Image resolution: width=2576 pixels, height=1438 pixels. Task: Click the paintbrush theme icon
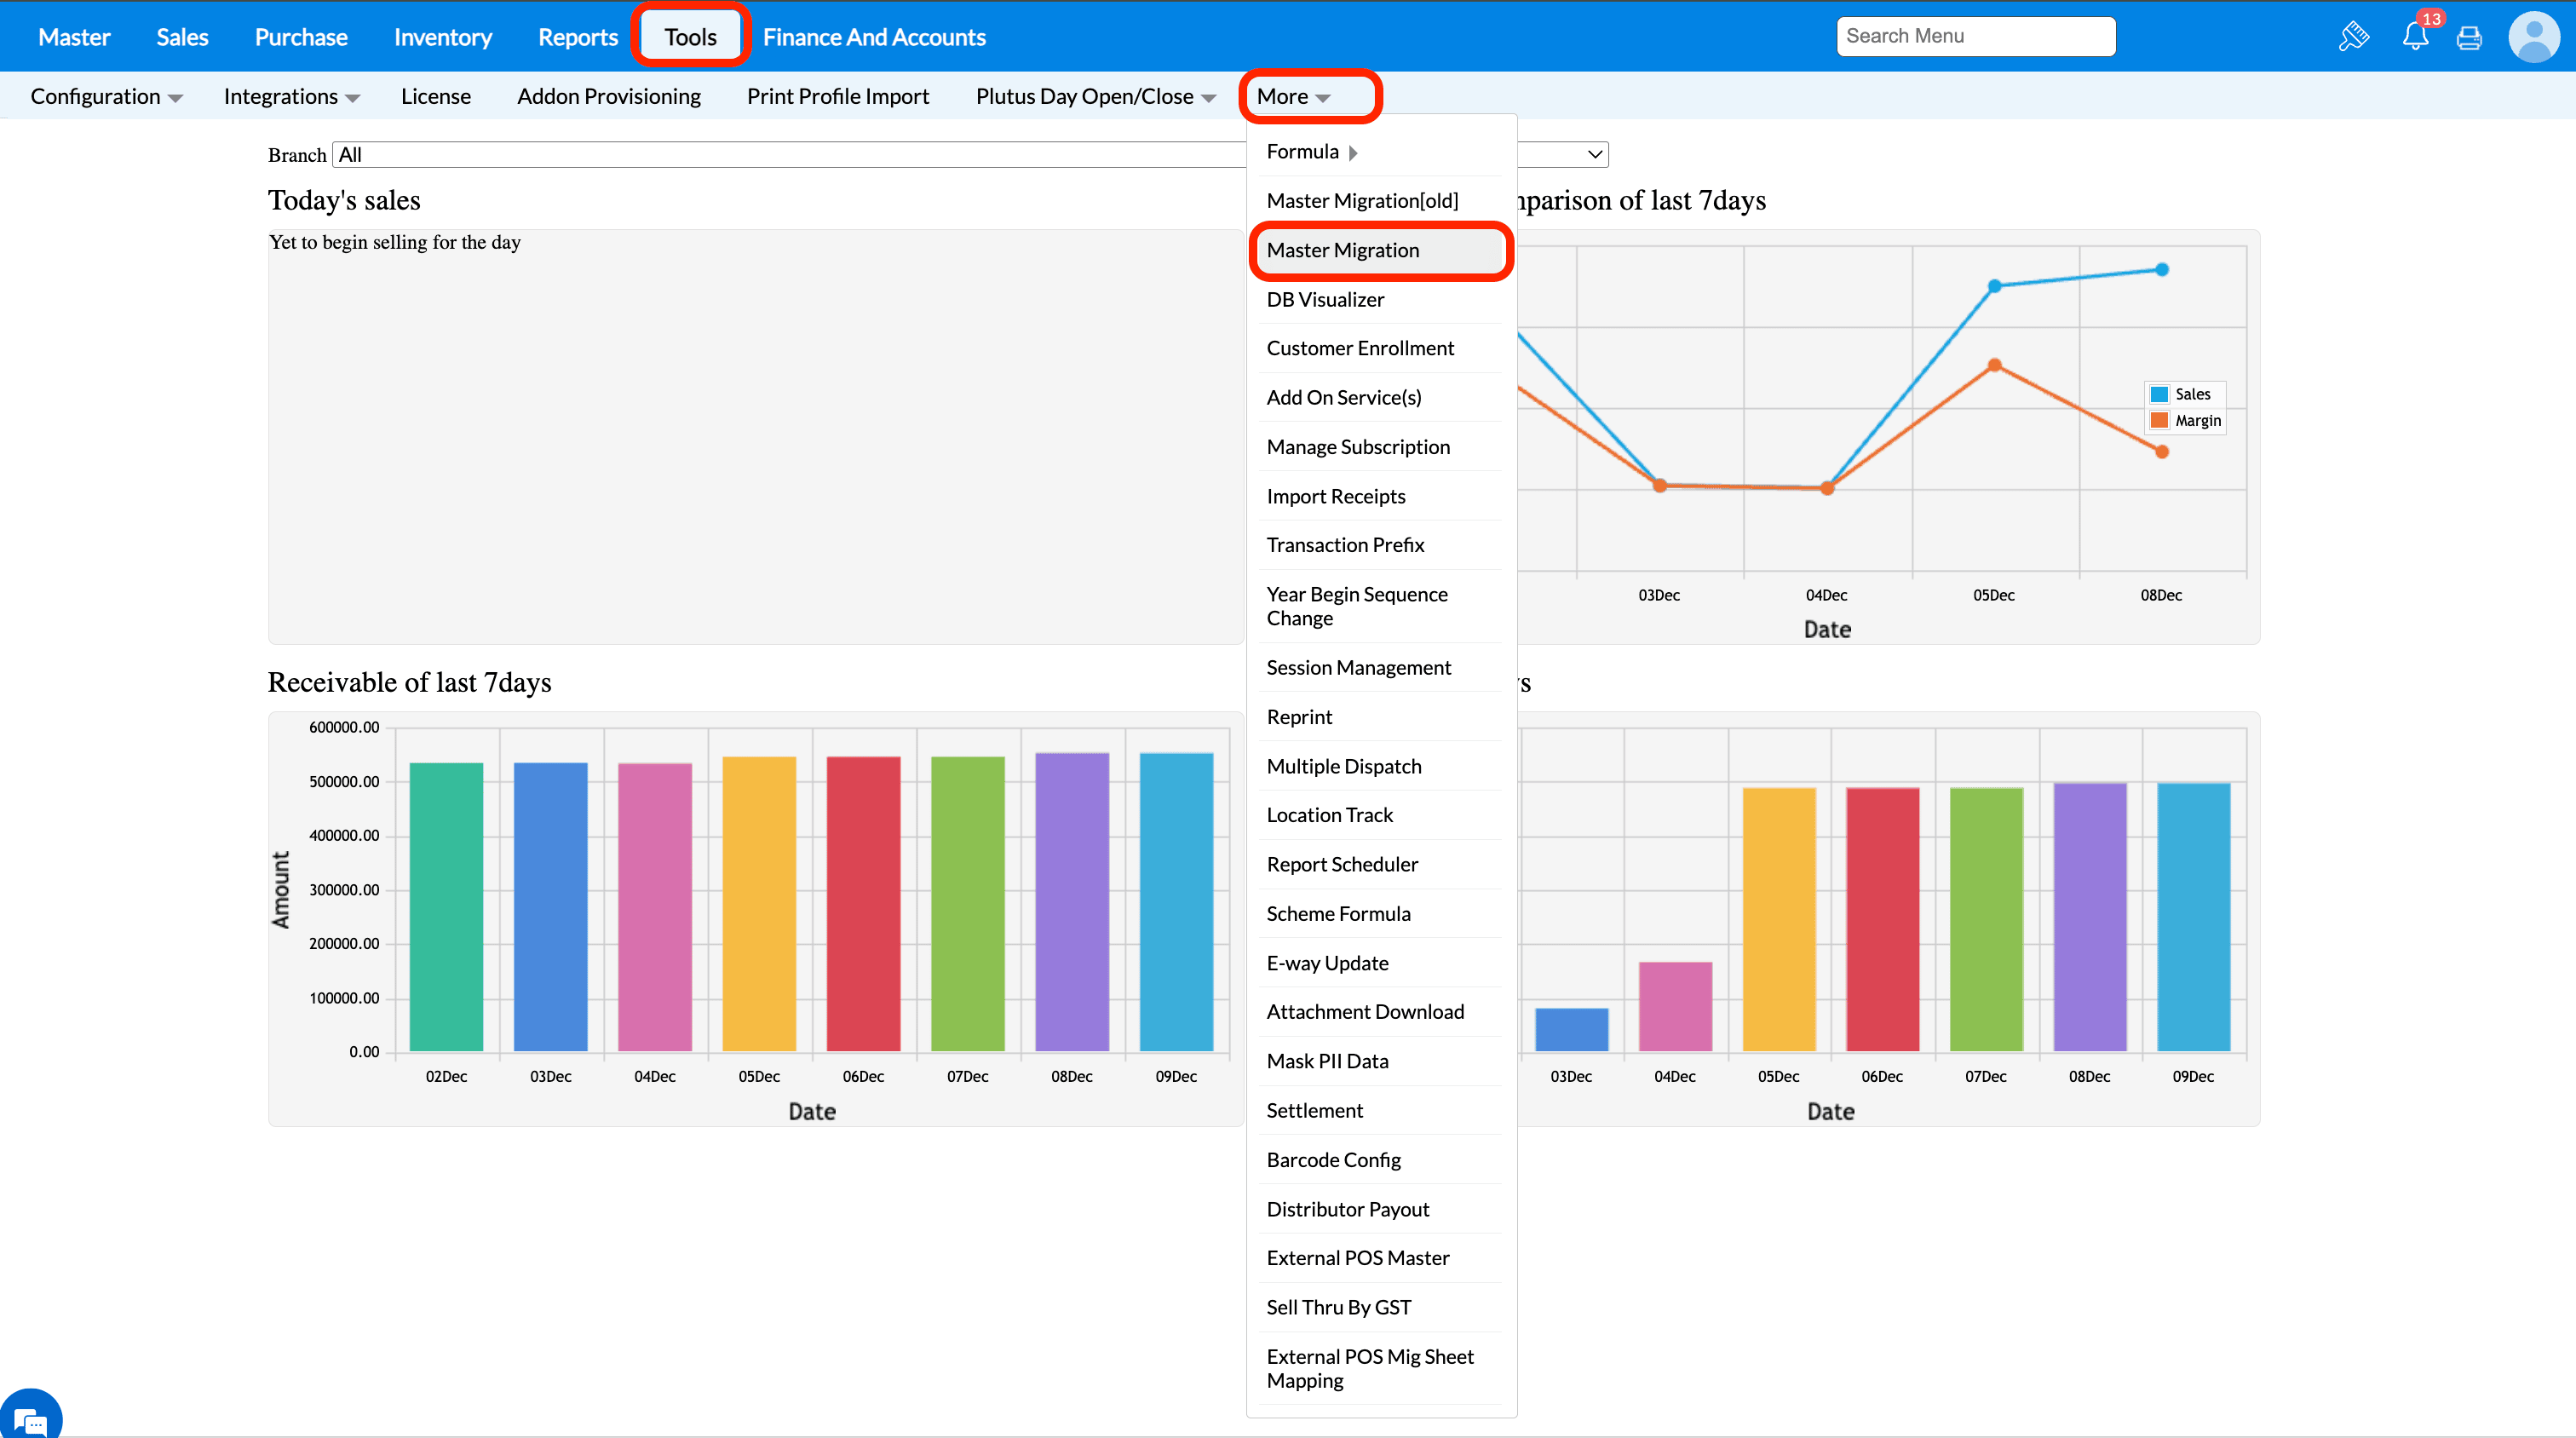2353,37
